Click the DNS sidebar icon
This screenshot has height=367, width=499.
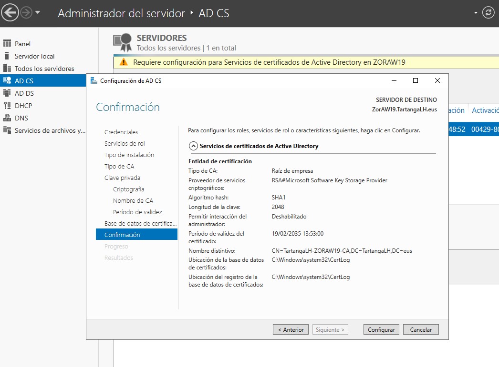tap(7, 118)
